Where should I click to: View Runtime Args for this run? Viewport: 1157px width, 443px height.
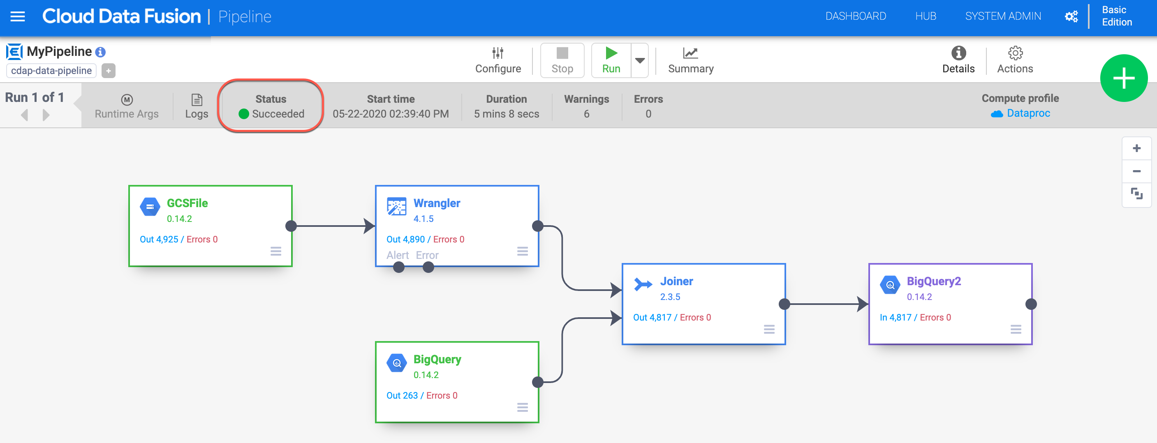coord(127,106)
